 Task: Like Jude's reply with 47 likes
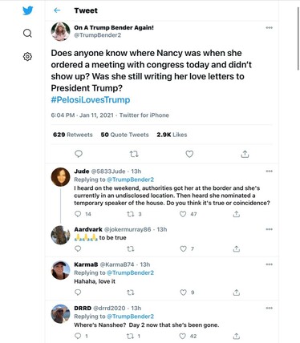coord(183,214)
